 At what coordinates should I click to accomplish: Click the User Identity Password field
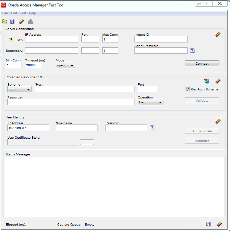tap(126, 128)
